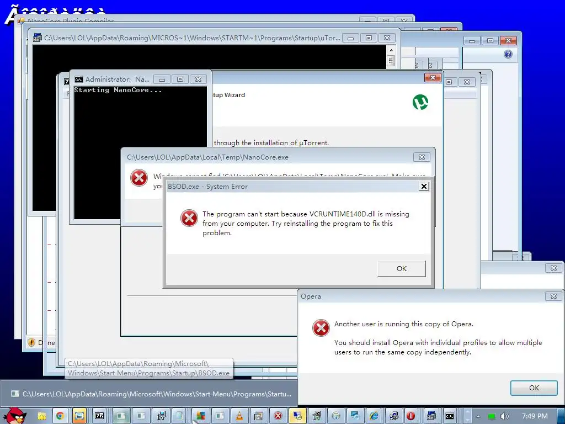Click 'Another user is running this copy of Opera.'
This screenshot has height=424, width=565.
click(x=403, y=324)
